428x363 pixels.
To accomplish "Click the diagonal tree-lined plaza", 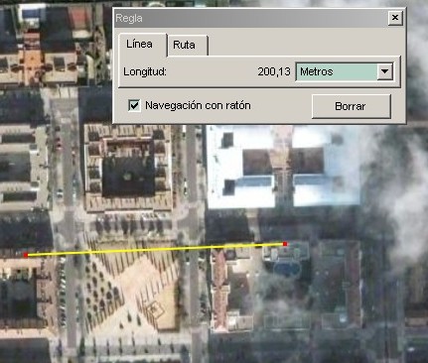I will (x=132, y=285).
